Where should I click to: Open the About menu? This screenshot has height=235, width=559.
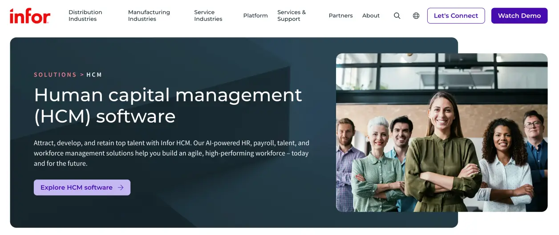point(371,16)
